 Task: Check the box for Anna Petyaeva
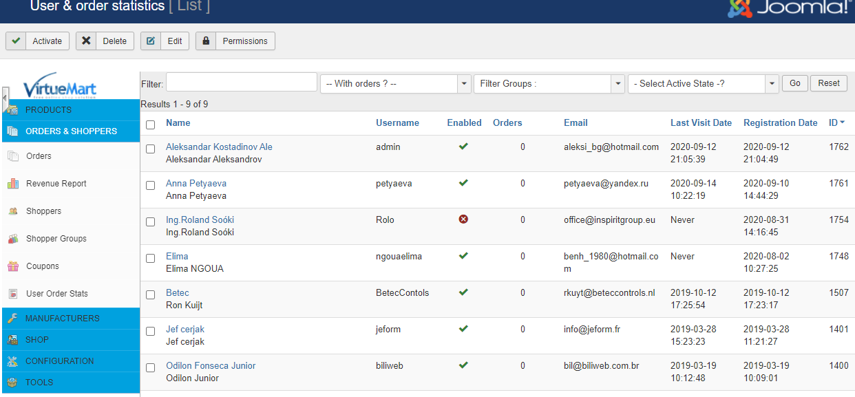point(151,186)
